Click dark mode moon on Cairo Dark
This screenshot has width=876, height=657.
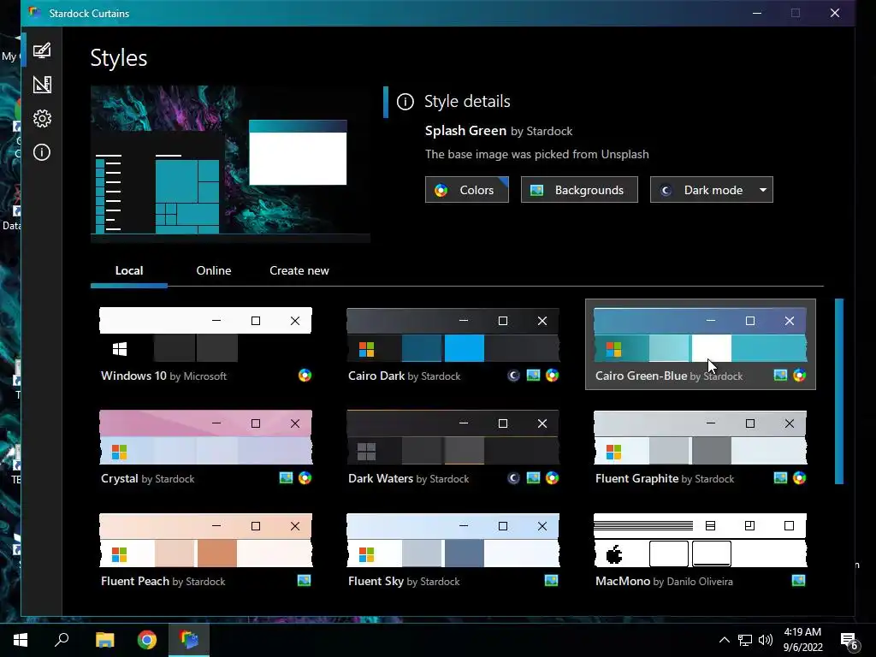(513, 376)
